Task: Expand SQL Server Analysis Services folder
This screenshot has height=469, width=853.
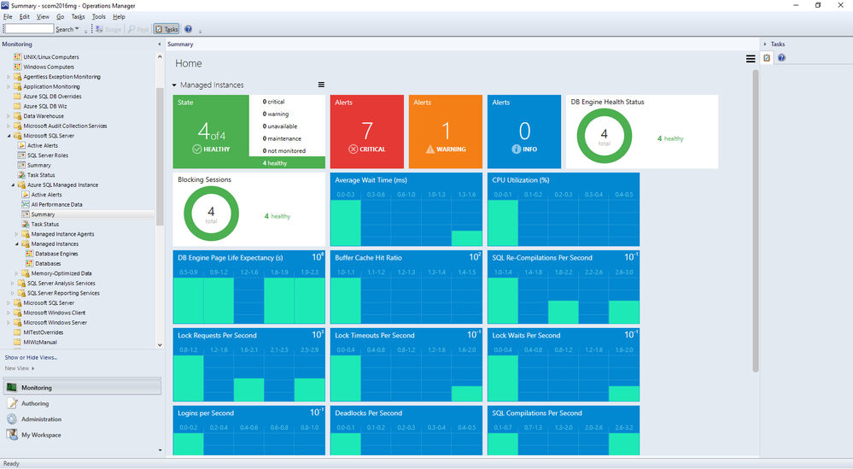Action: tap(13, 283)
